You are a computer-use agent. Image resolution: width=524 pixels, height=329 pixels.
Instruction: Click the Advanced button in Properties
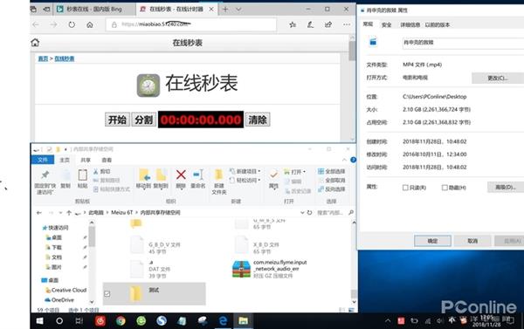tap(506, 187)
